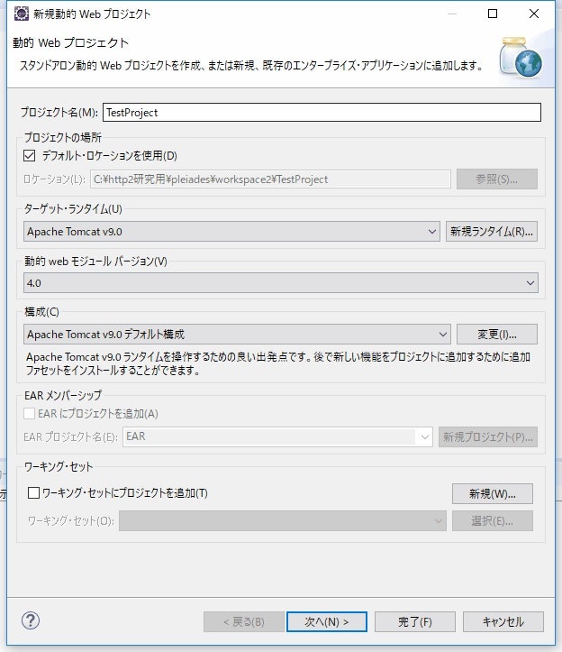Viewport: 562px width, 652px height.
Task: Open the ターゲット・ランタイム dropdown
Action: click(x=231, y=232)
